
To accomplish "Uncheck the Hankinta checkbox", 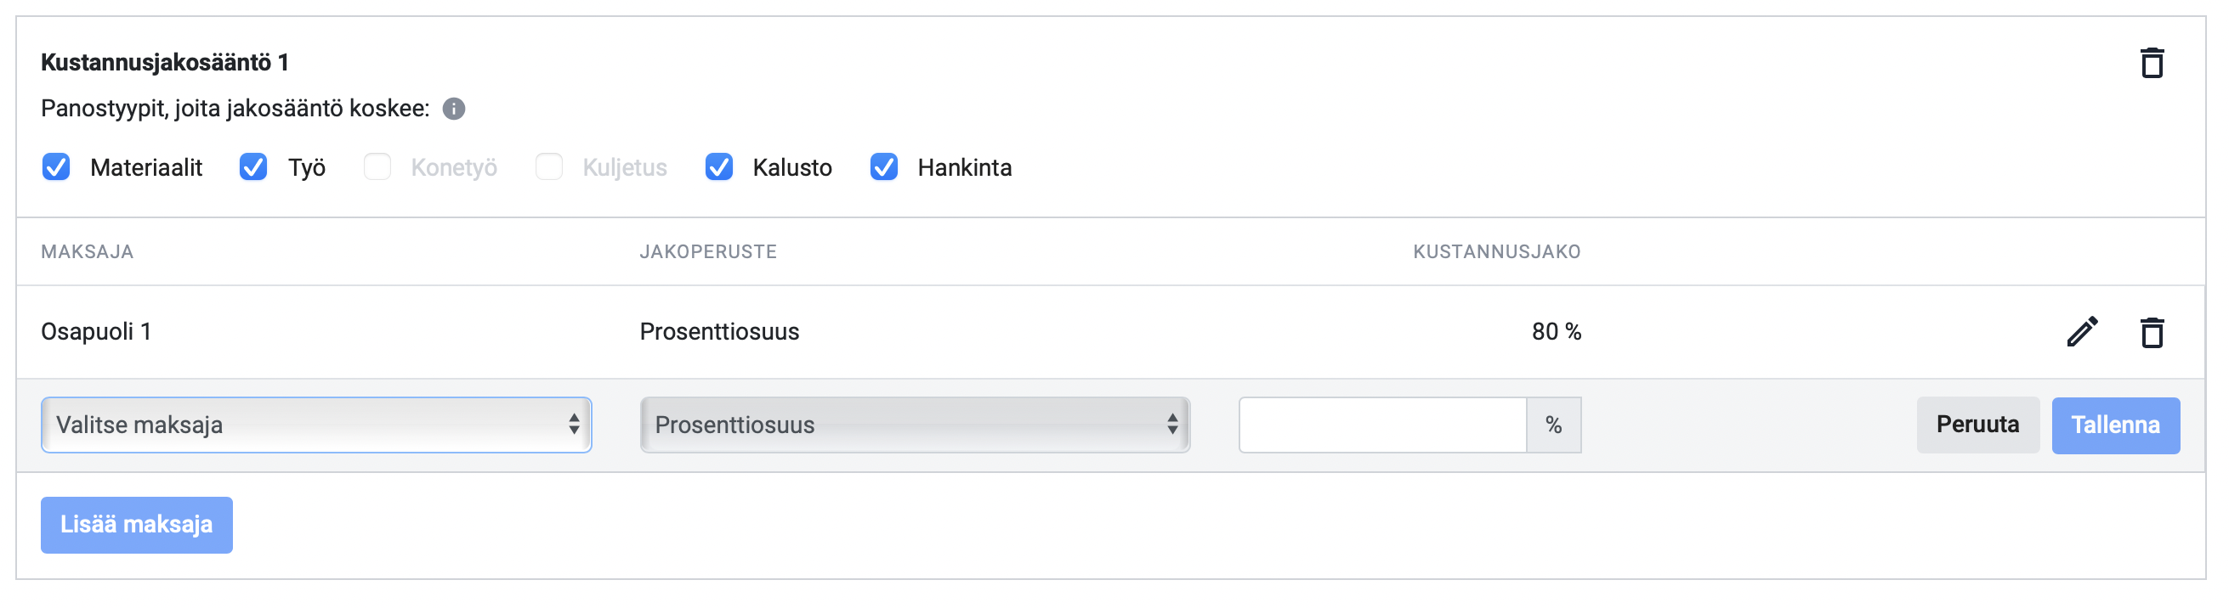I will click(x=884, y=167).
